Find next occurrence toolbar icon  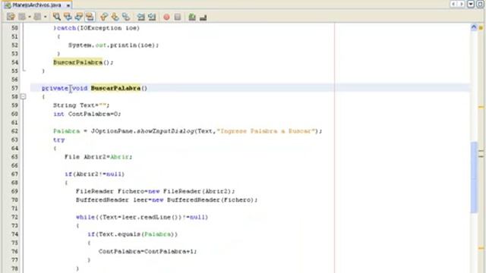point(79,17)
